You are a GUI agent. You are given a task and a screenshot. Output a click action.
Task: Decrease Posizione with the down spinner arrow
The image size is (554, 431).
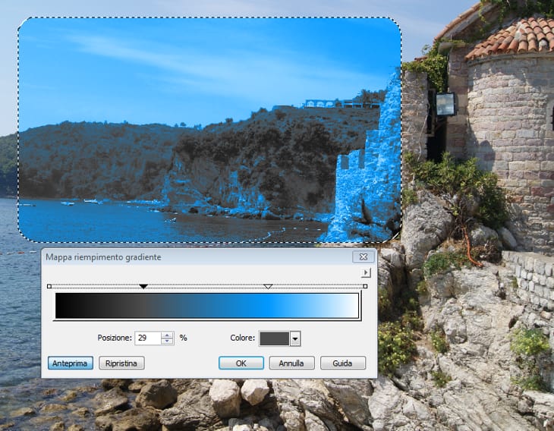point(168,342)
